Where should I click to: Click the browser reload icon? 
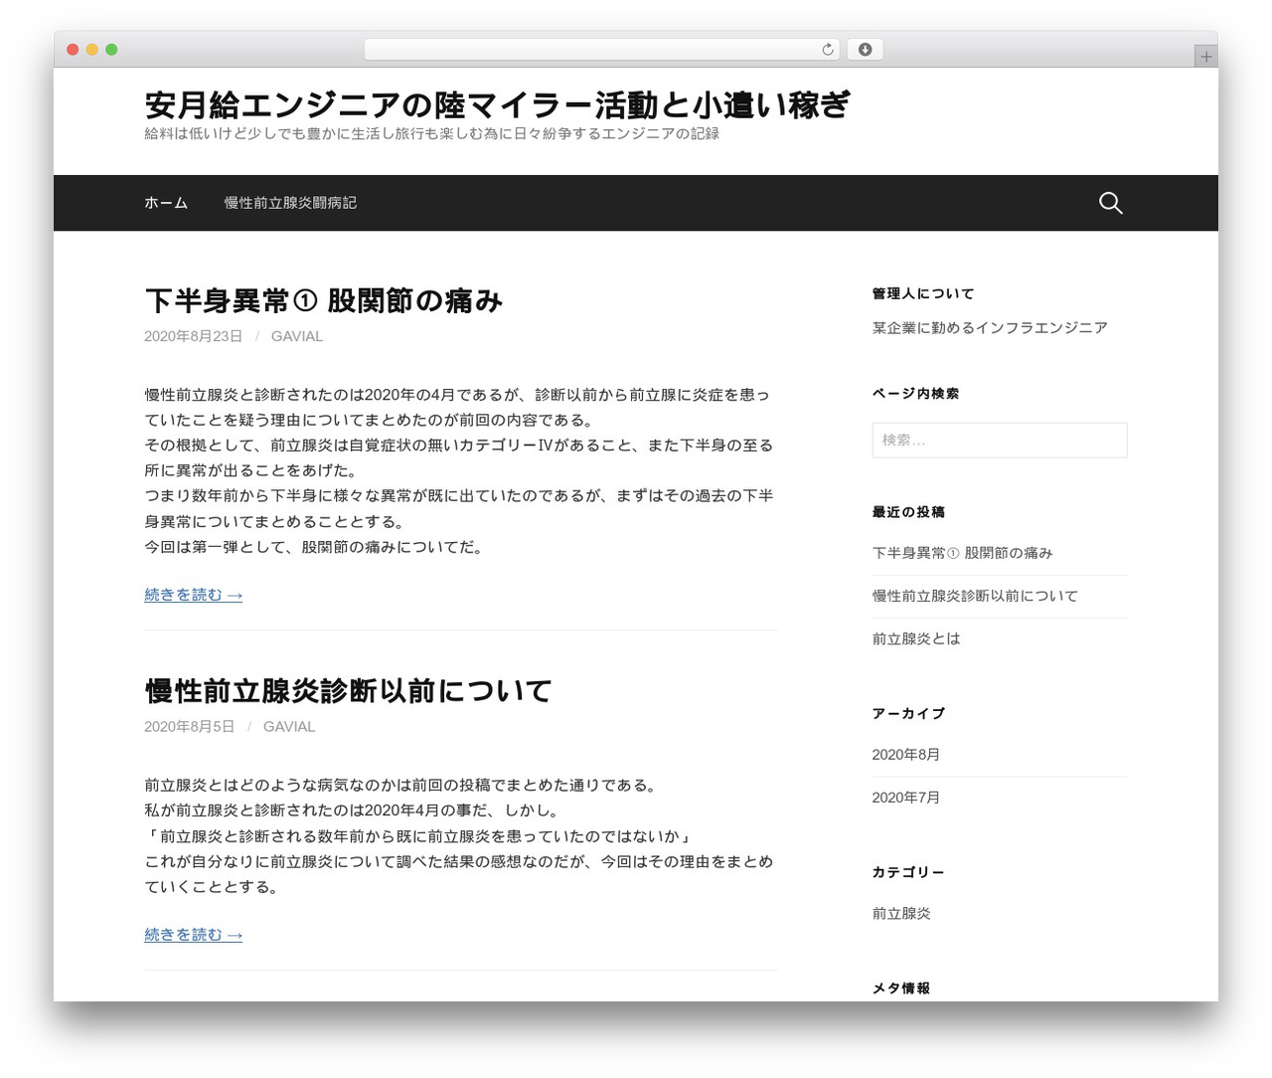point(827,50)
